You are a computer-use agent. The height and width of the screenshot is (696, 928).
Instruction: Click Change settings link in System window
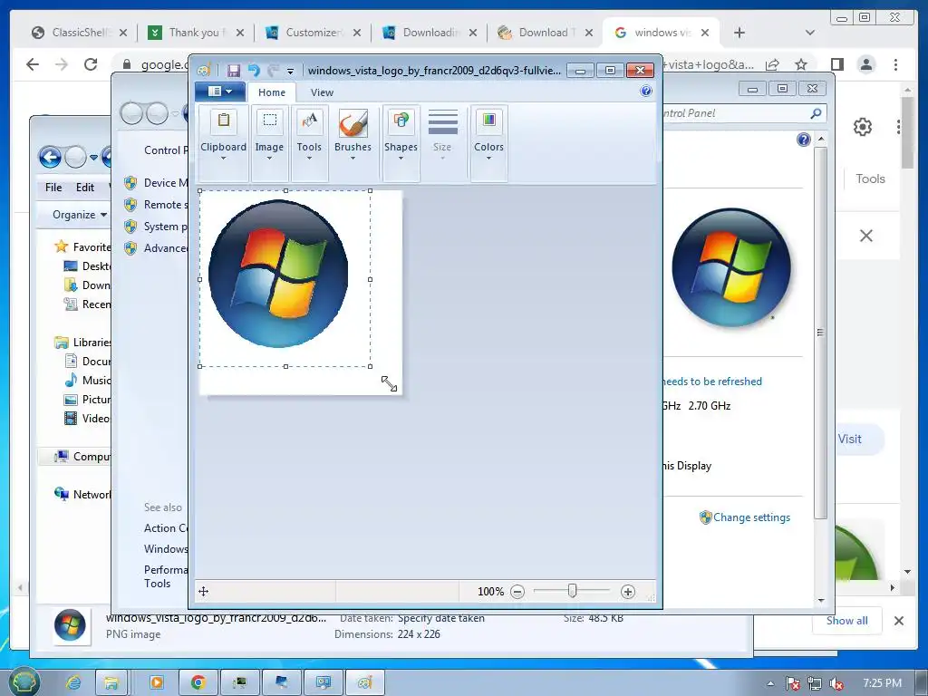pos(751,517)
